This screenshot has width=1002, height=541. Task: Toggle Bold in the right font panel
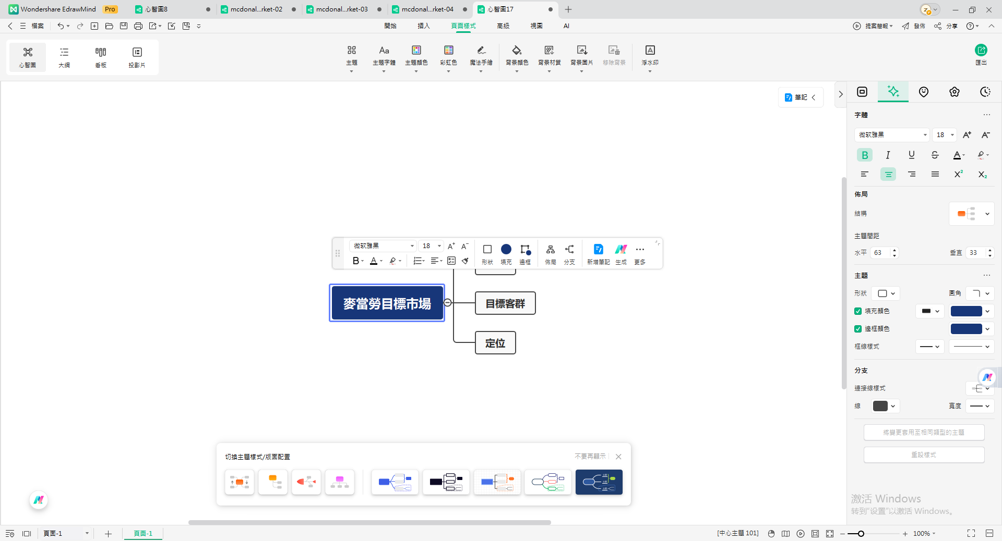(x=864, y=155)
